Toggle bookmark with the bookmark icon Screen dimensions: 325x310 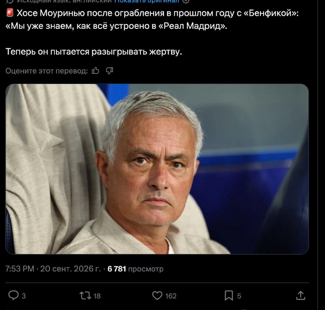pyautogui.click(x=229, y=295)
